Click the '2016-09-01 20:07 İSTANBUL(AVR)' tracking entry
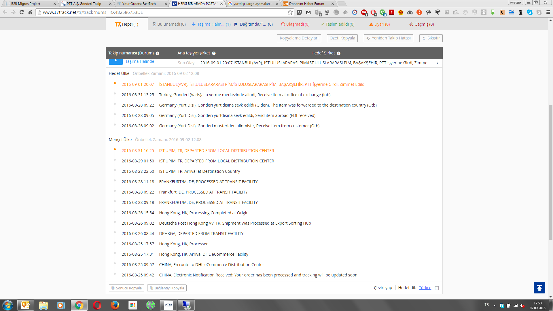 point(243,84)
